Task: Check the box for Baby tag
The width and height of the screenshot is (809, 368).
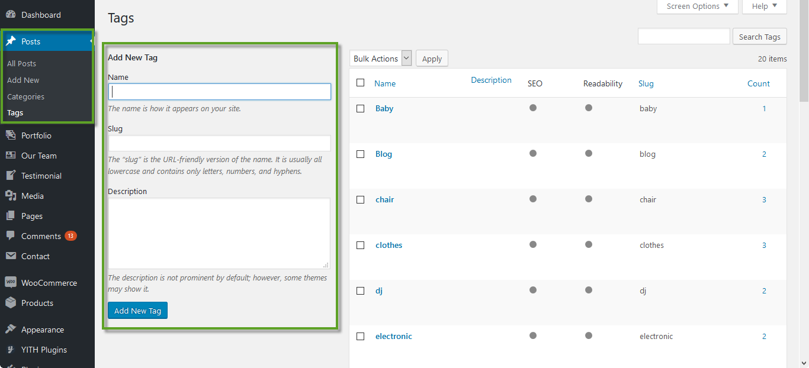Action: click(360, 109)
